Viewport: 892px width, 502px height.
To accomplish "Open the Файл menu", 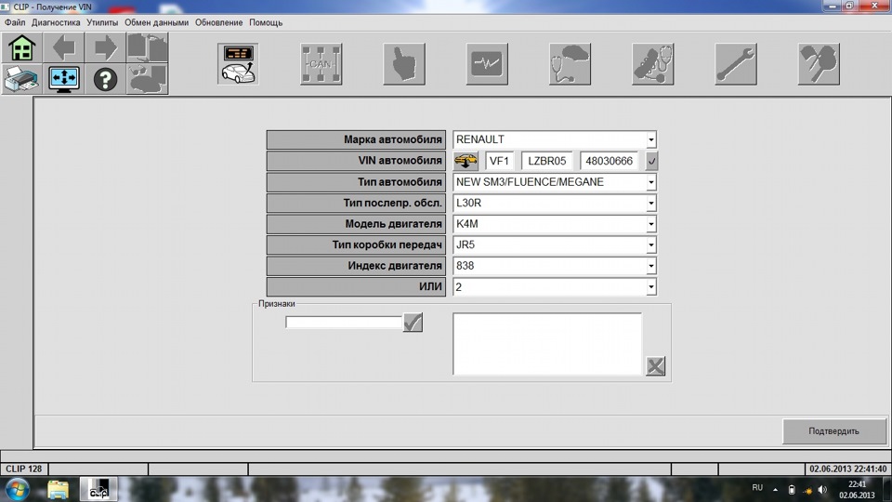I will tap(15, 22).
